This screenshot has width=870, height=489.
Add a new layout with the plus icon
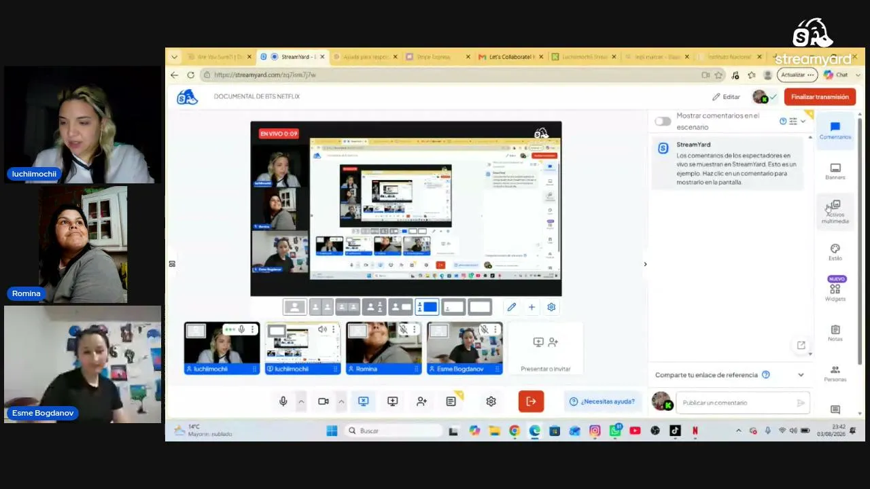(x=532, y=307)
